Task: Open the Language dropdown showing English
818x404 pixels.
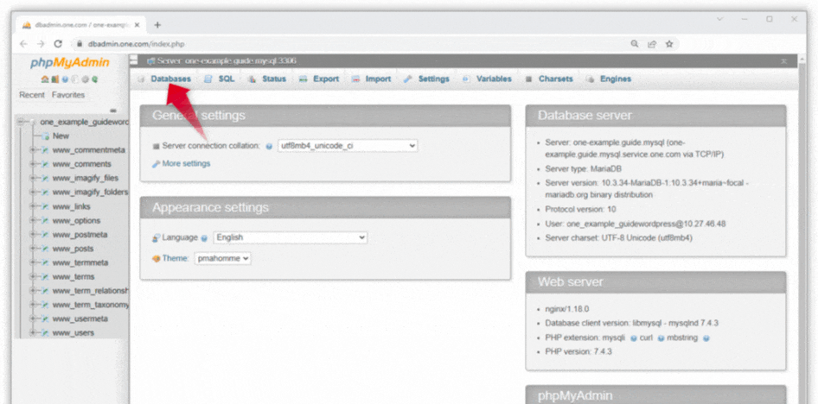Action: [x=290, y=237]
